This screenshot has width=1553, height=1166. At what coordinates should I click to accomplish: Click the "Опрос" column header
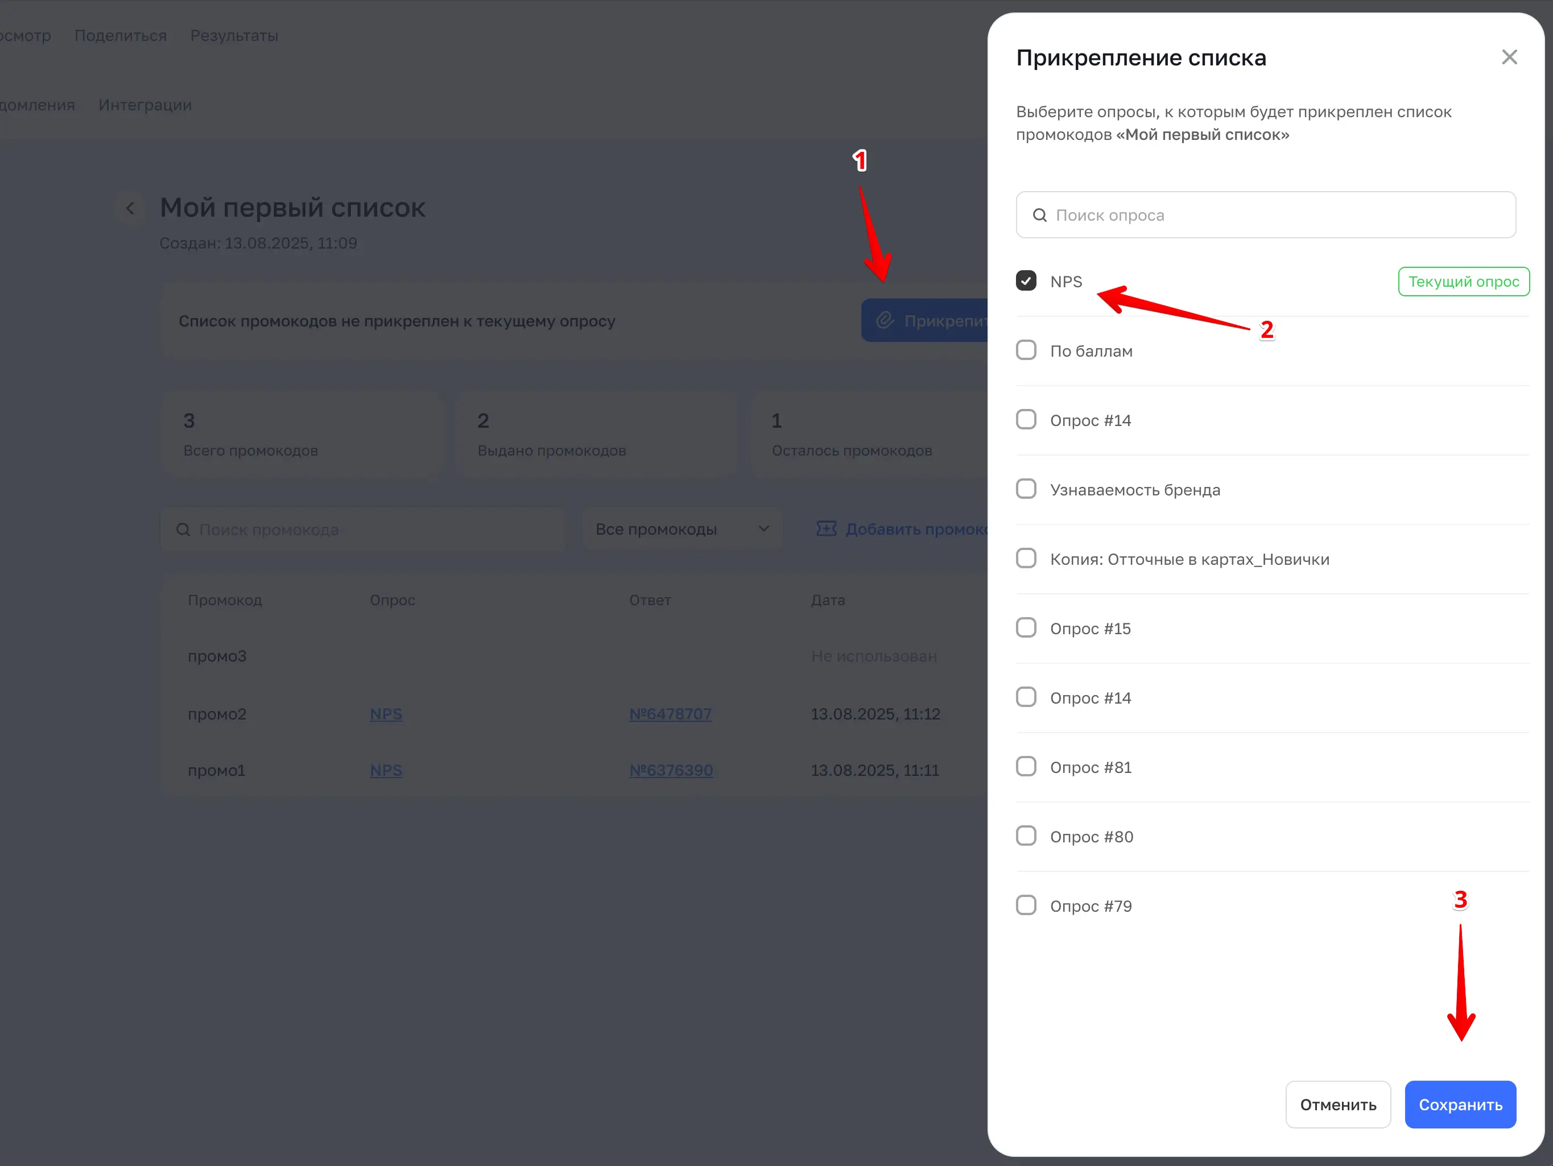[393, 600]
